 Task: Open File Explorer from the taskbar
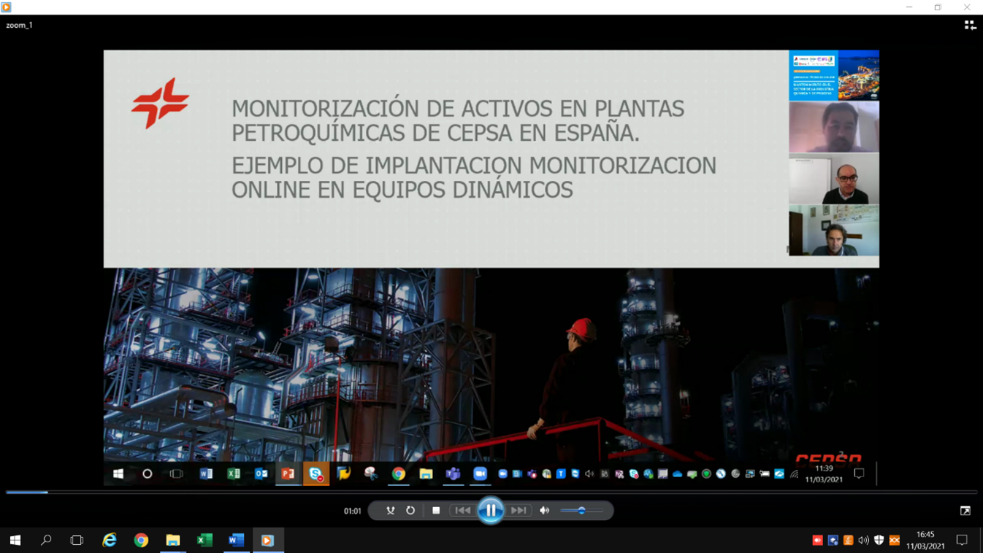(x=173, y=541)
